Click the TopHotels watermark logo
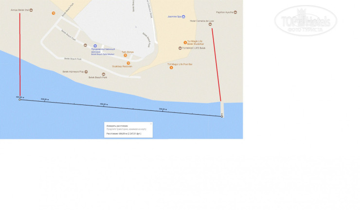 (x=306, y=20)
